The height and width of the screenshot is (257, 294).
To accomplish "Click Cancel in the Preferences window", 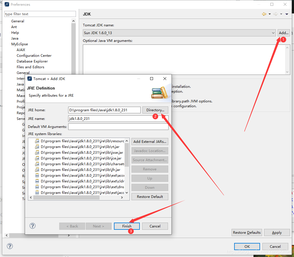I will (275, 247).
